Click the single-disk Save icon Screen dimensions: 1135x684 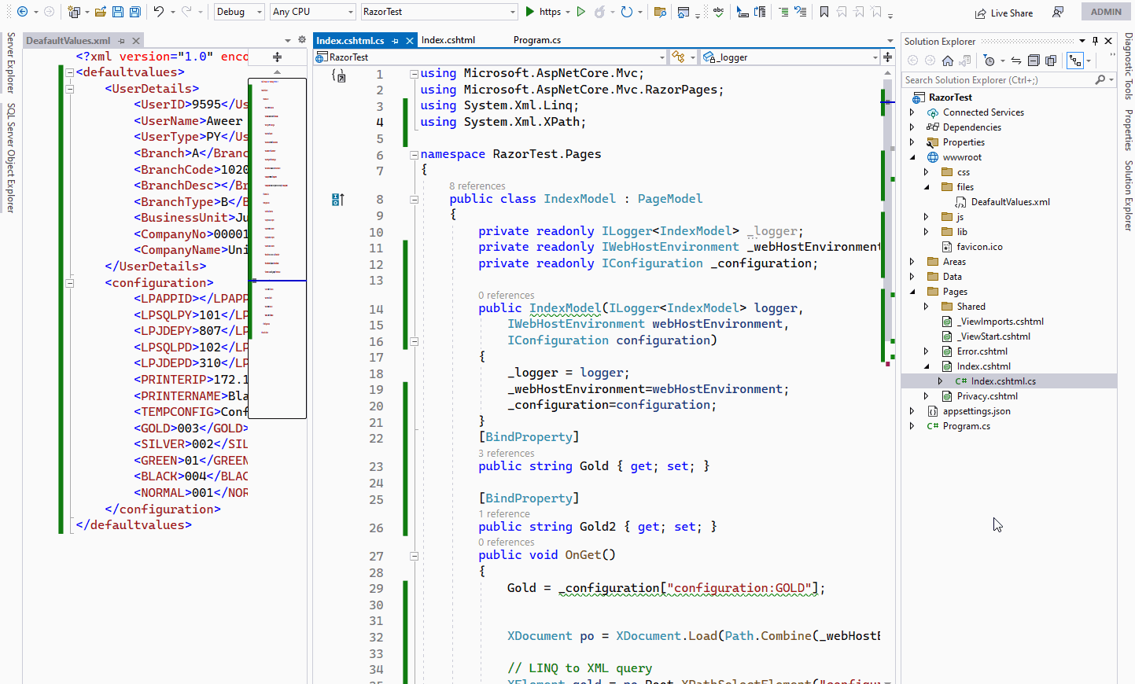117,12
